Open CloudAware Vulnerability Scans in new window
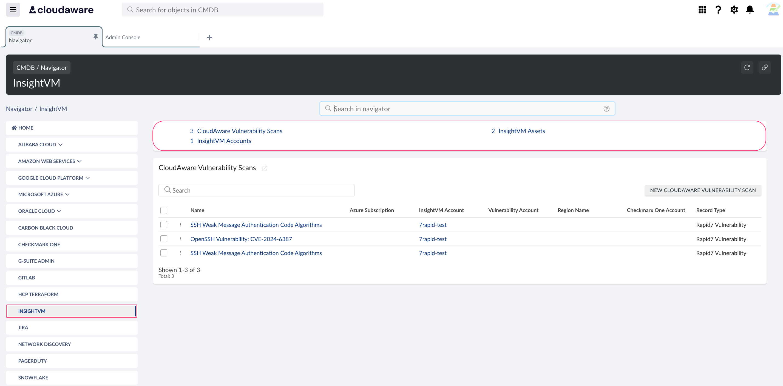The height and width of the screenshot is (386, 783). (x=265, y=168)
